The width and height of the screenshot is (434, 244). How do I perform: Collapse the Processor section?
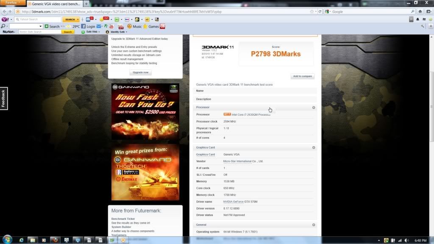coord(314,107)
